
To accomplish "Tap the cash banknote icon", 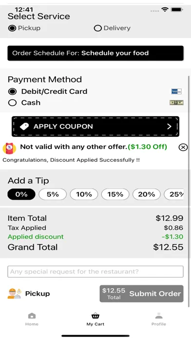I will pyautogui.click(x=176, y=103).
